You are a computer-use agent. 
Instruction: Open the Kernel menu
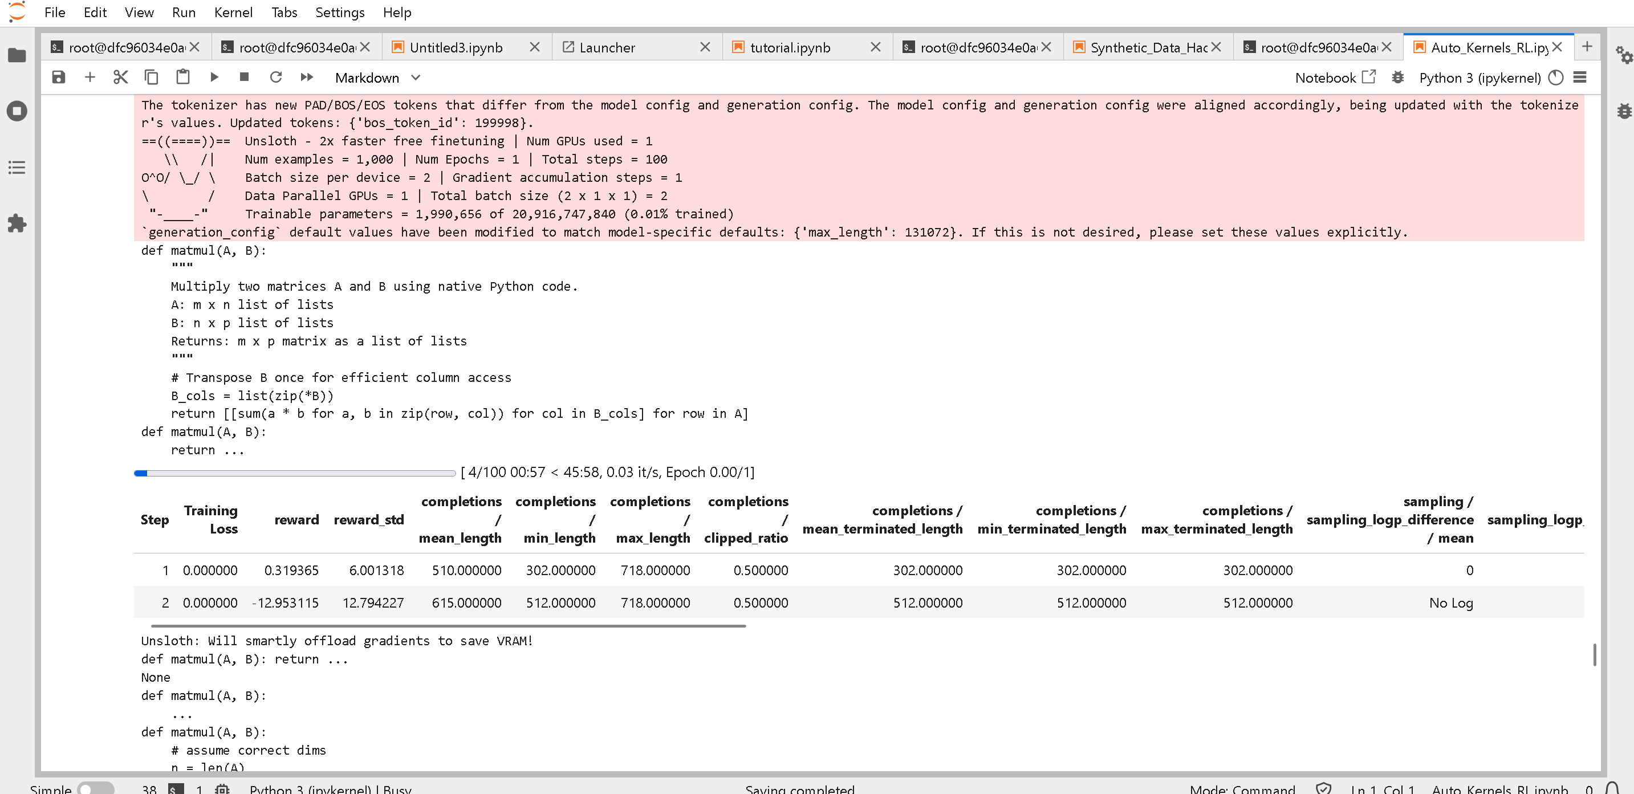[233, 13]
